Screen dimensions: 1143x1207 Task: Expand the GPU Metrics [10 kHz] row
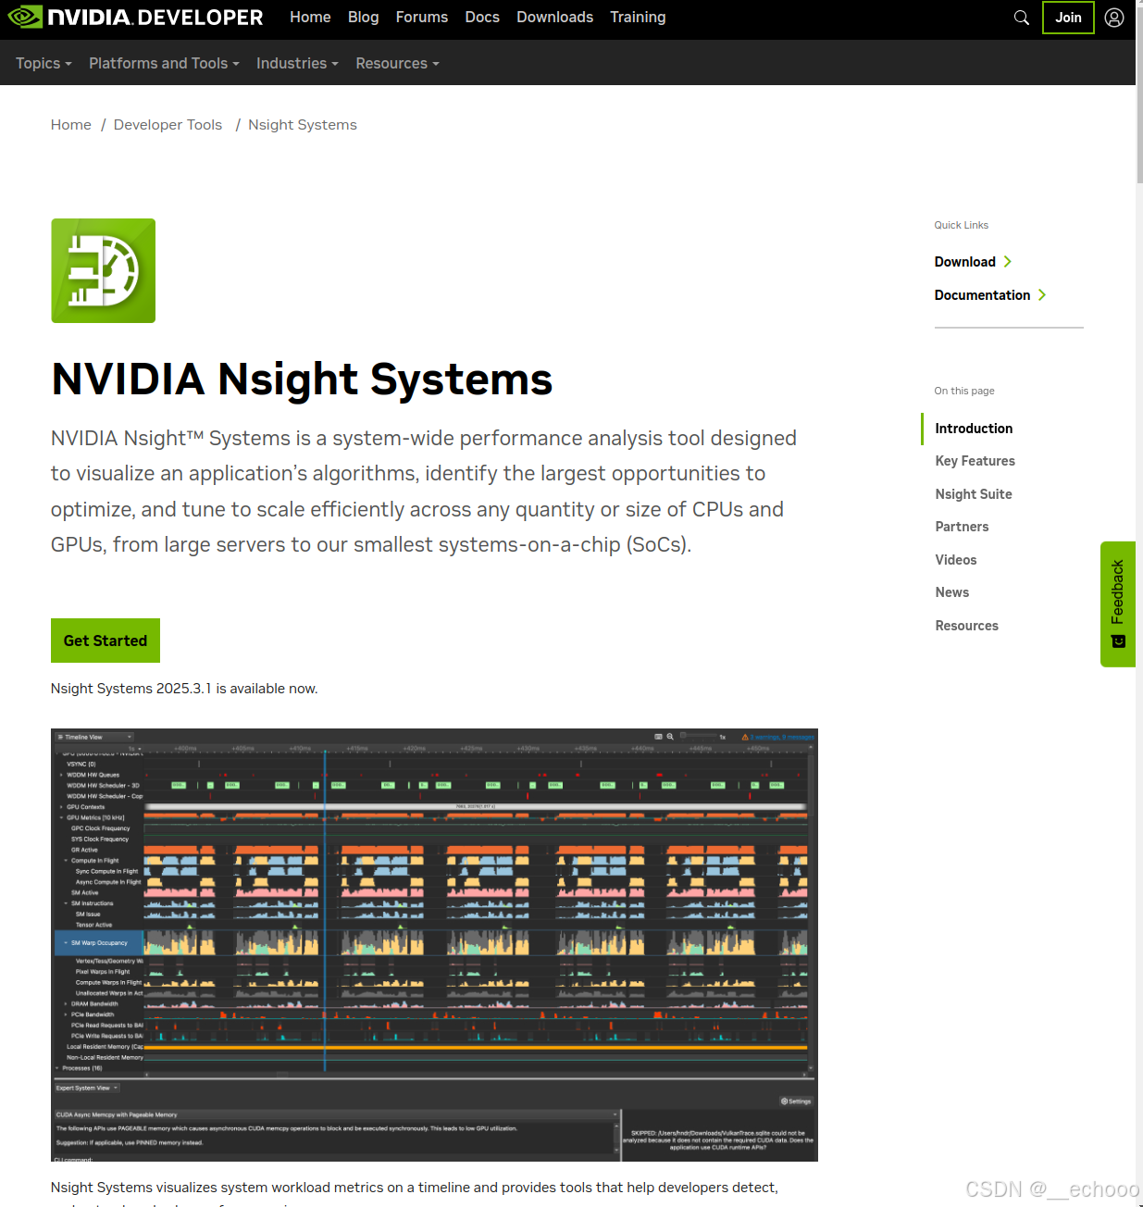pyautogui.click(x=61, y=817)
